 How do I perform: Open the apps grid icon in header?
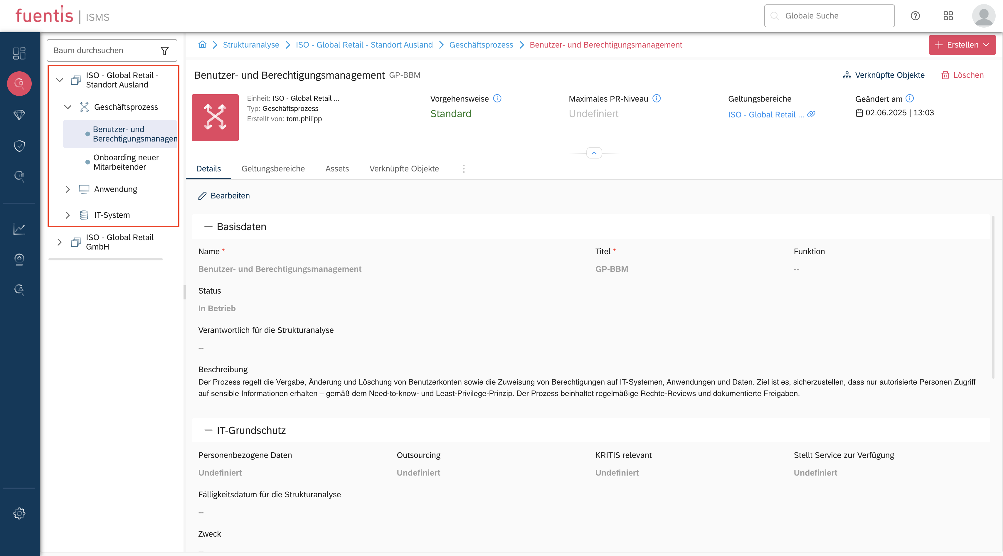[x=948, y=16]
